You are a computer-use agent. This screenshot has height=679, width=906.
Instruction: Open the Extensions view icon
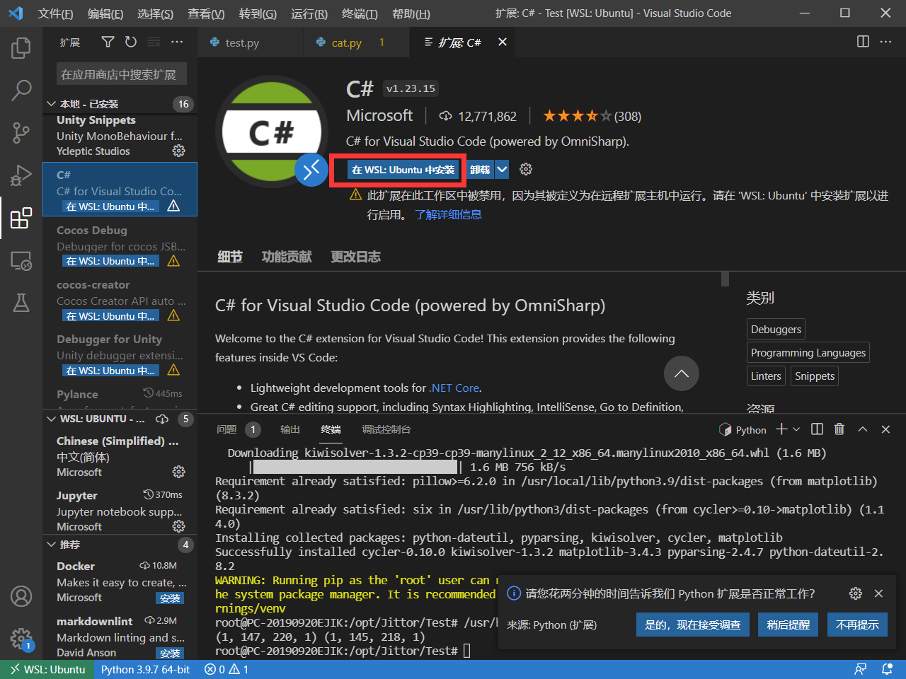tap(21, 218)
